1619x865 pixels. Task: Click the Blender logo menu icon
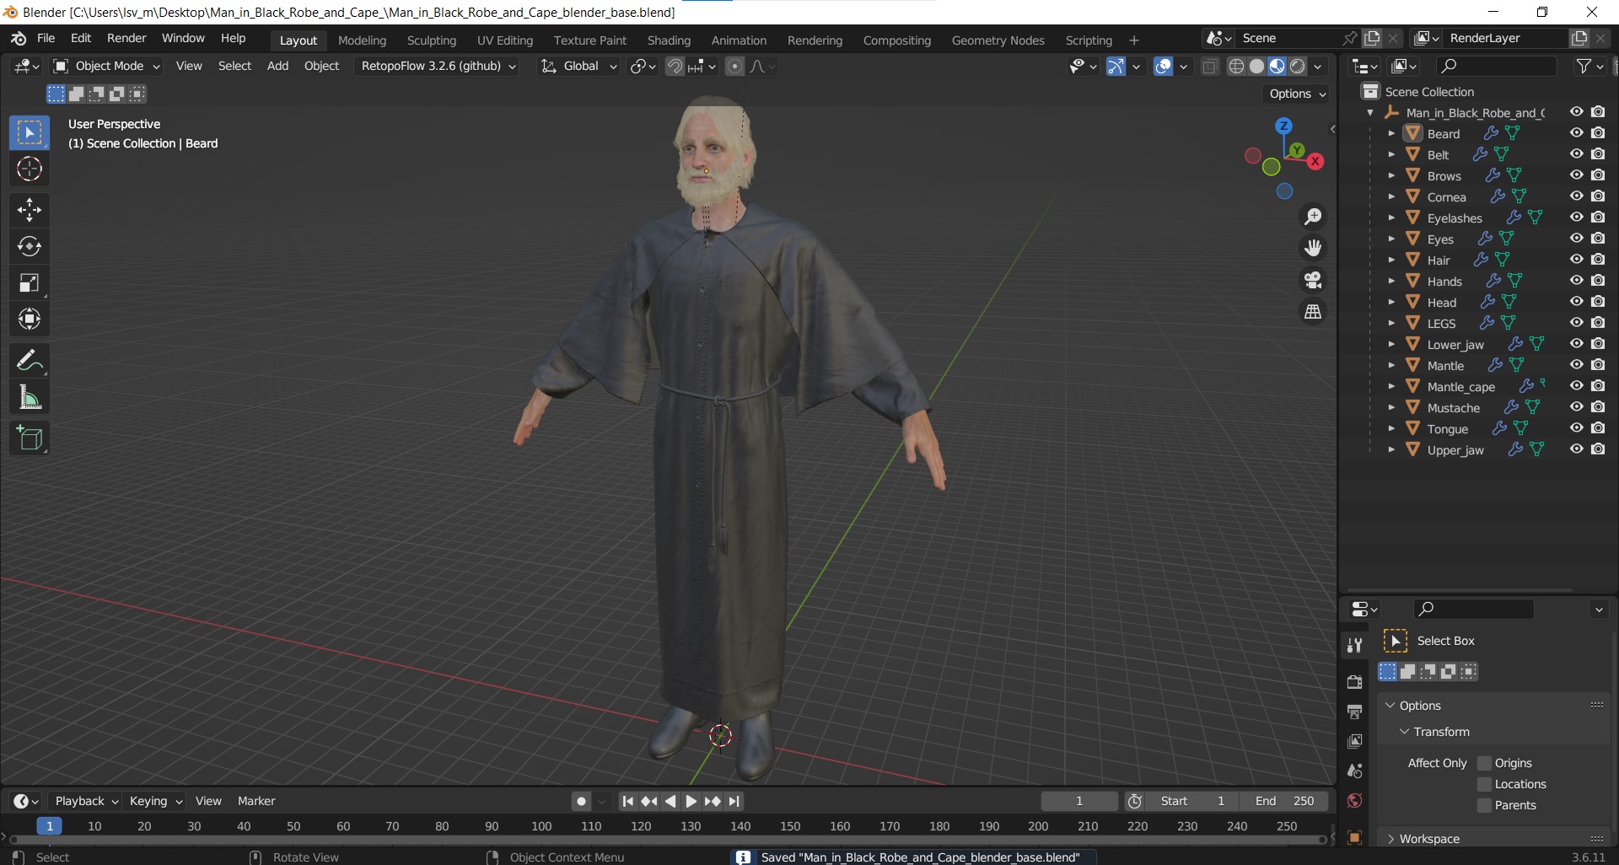click(19, 39)
